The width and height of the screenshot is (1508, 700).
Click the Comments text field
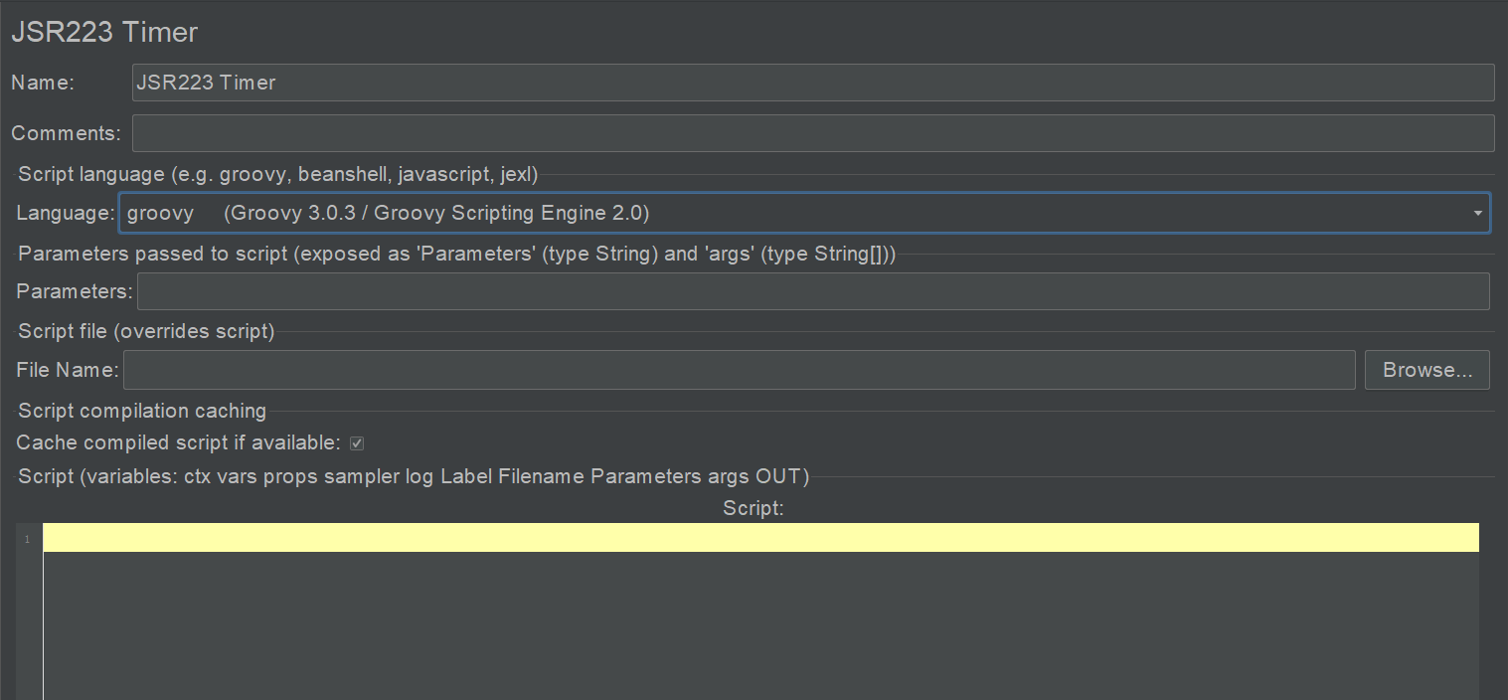[x=812, y=133]
